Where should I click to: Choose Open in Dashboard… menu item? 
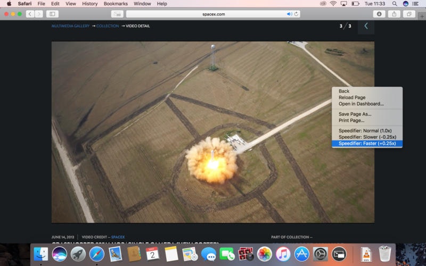tap(367, 104)
